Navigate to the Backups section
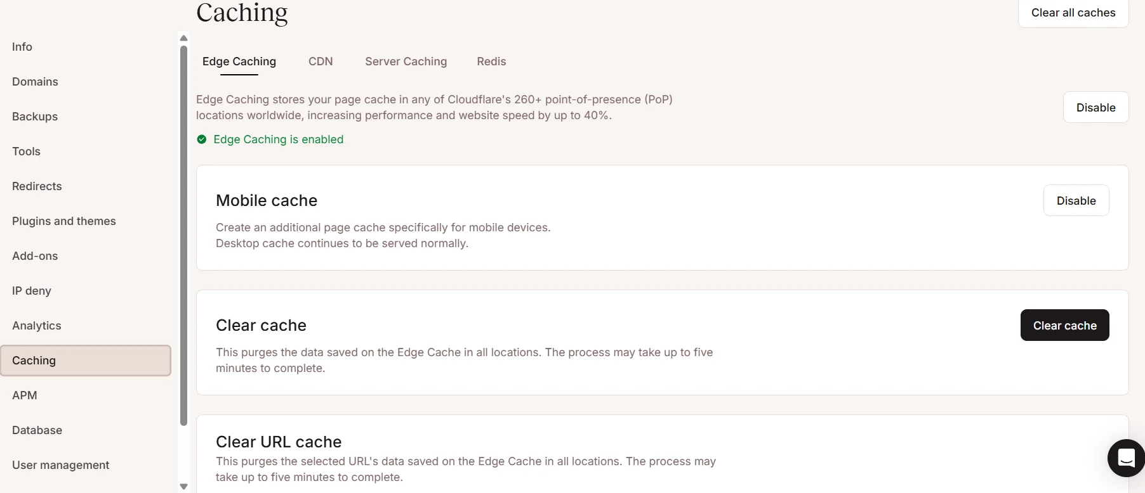 35,117
